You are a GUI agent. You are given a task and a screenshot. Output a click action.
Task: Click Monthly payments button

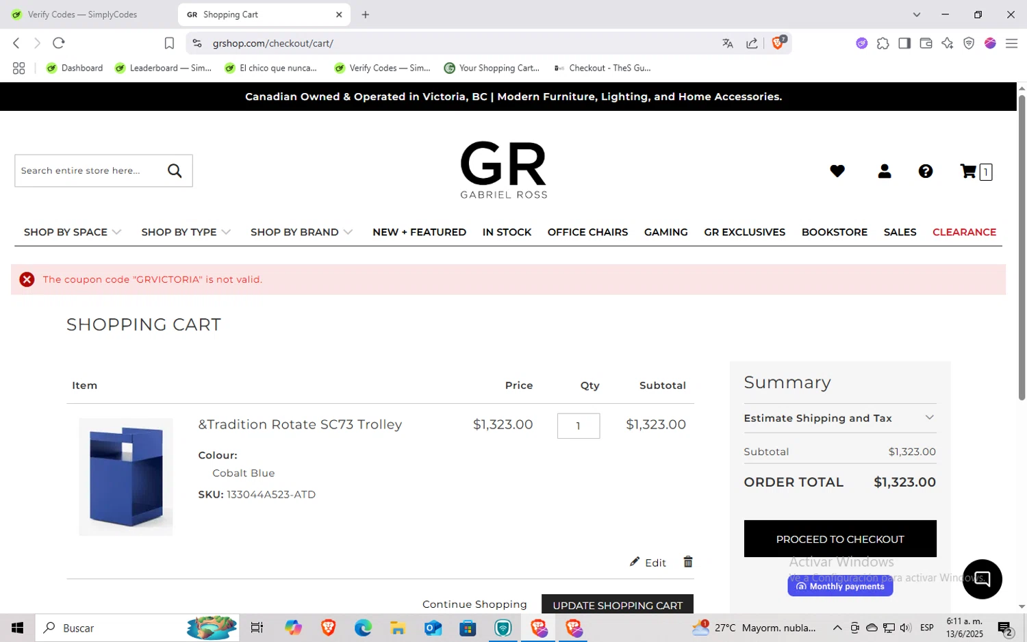coord(840,586)
